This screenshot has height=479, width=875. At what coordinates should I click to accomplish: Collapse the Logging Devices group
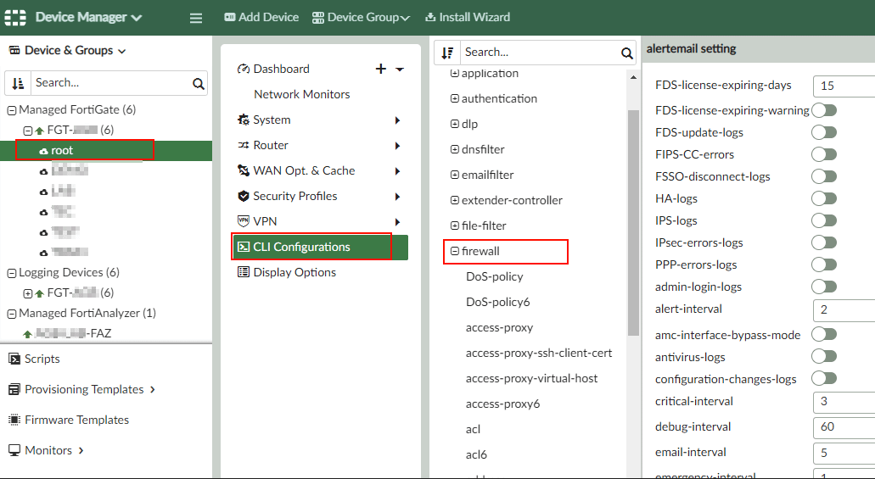[x=12, y=273]
